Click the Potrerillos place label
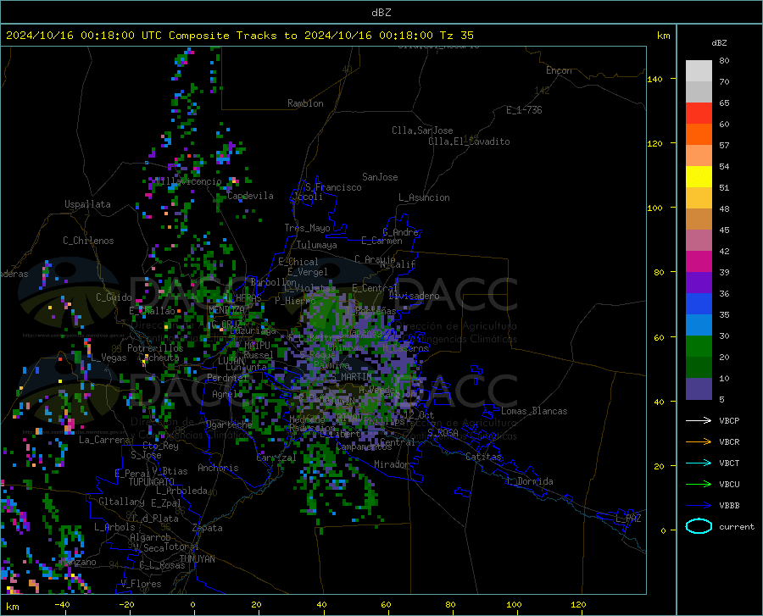The height and width of the screenshot is (616, 763). [x=155, y=348]
